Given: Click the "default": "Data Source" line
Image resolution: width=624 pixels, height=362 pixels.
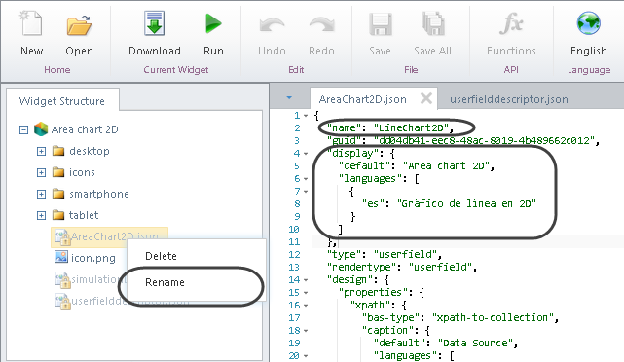Looking at the screenshot, I should click(446, 343).
